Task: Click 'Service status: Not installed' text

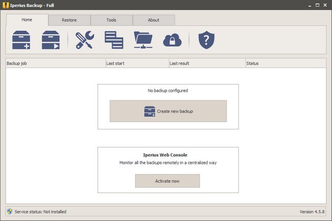Action: coord(40,212)
